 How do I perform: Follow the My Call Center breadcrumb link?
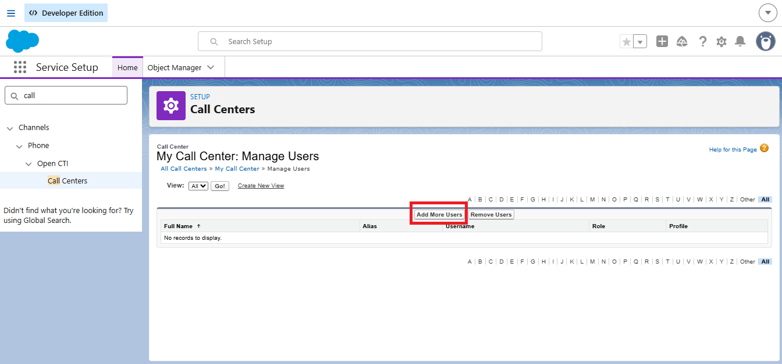tap(237, 168)
